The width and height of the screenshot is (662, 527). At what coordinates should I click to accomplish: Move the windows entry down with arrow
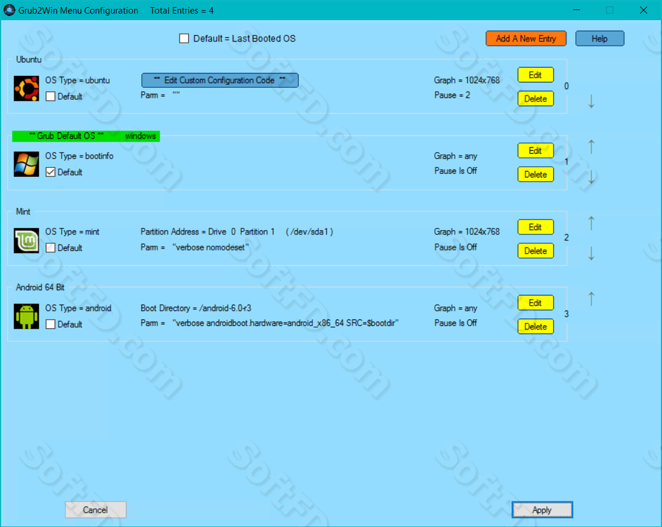(x=591, y=177)
